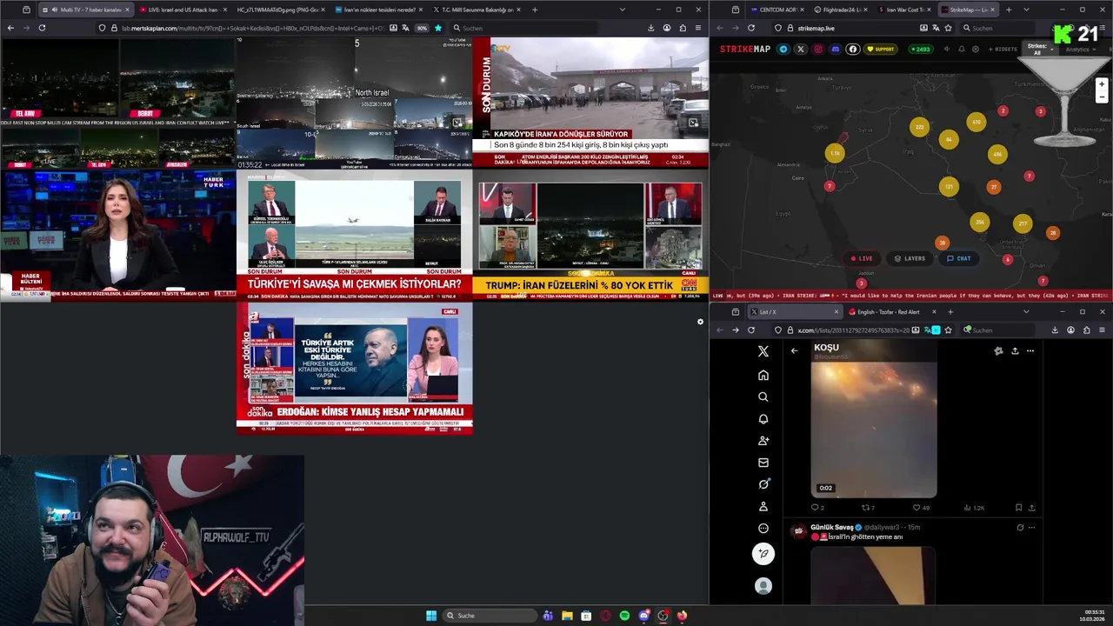The image size is (1113, 626).
Task: Bookmark the KOŞU video post
Action: (x=1018, y=508)
